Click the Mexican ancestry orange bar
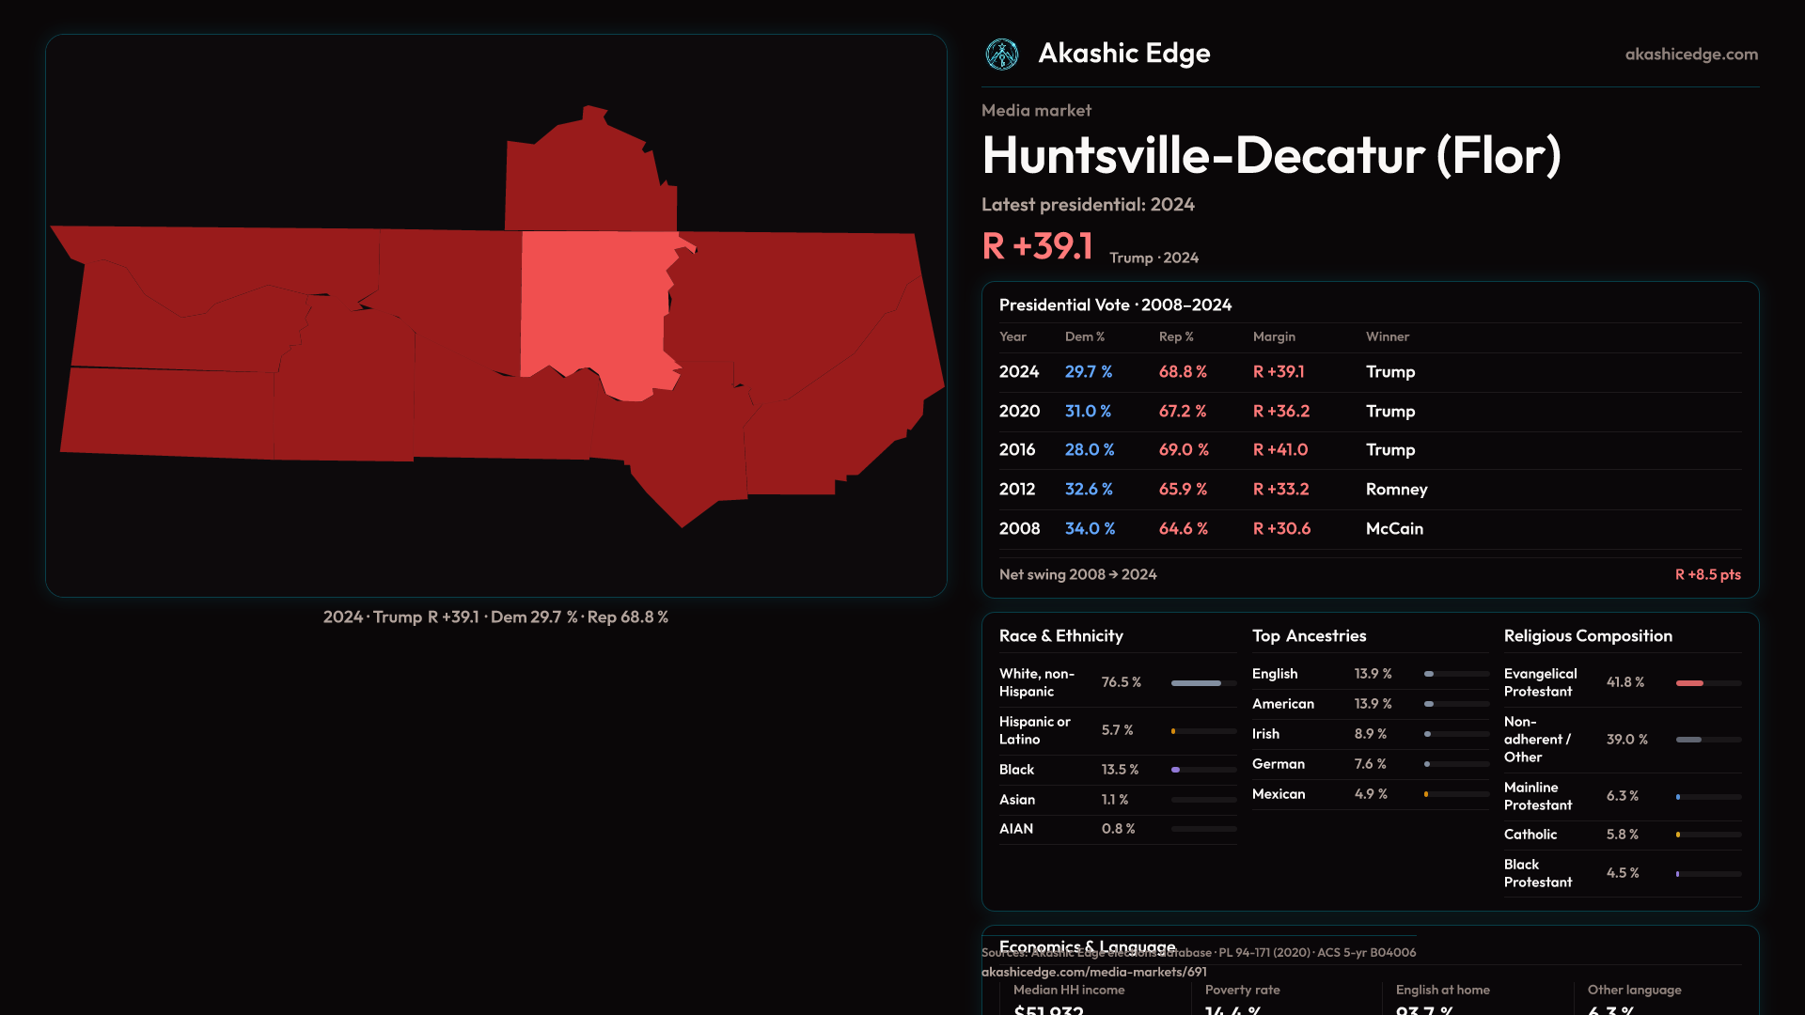The image size is (1805, 1015). [1426, 794]
